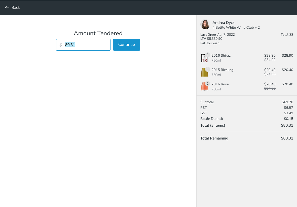Click the 2015 Riesling bottle image

tap(204, 73)
